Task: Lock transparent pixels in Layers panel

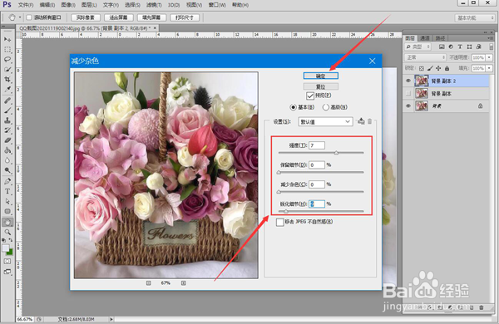Action: pos(422,68)
